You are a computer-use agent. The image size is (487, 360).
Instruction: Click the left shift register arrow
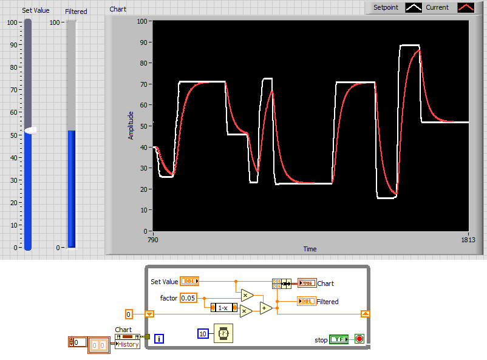[x=149, y=314]
